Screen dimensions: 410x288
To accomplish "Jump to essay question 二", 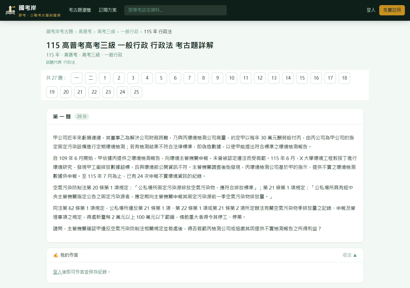I will (91, 78).
